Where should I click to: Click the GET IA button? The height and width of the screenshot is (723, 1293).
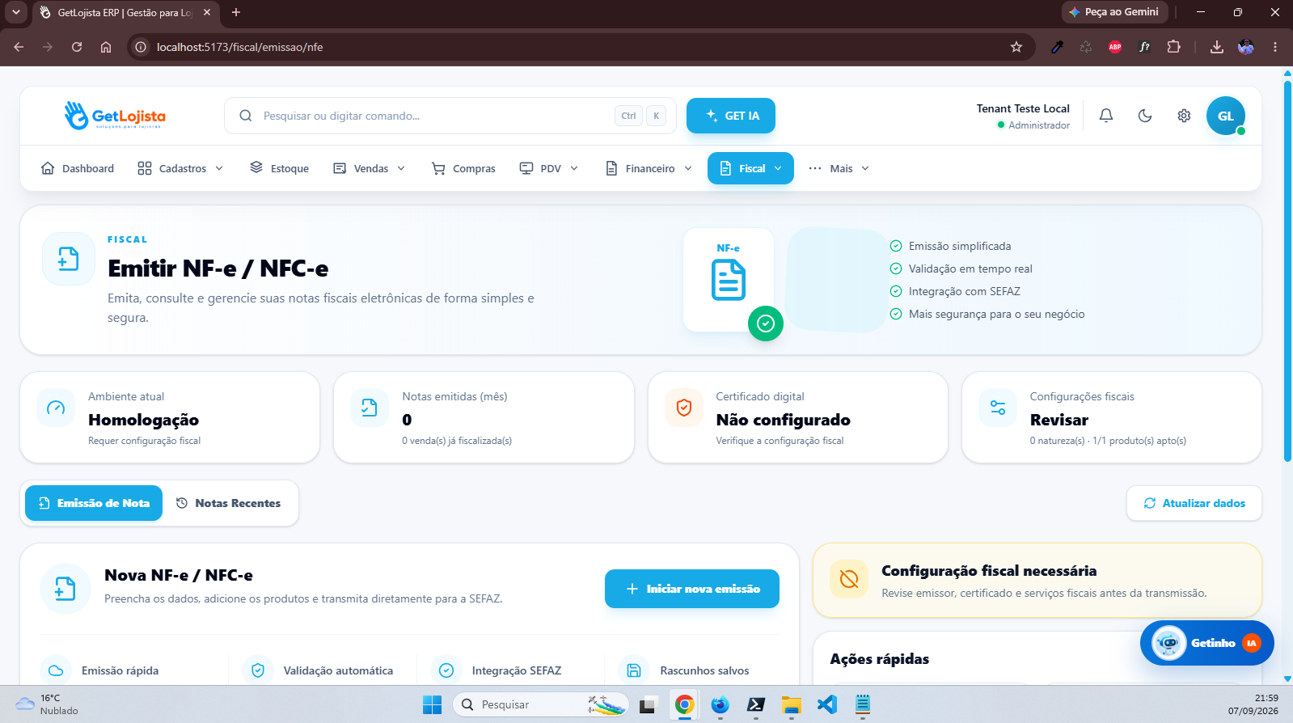pyautogui.click(x=731, y=116)
